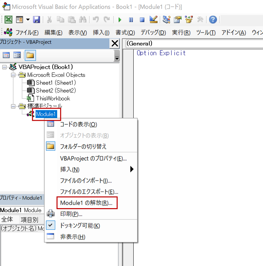Select Module1 in project tree

[46, 114]
